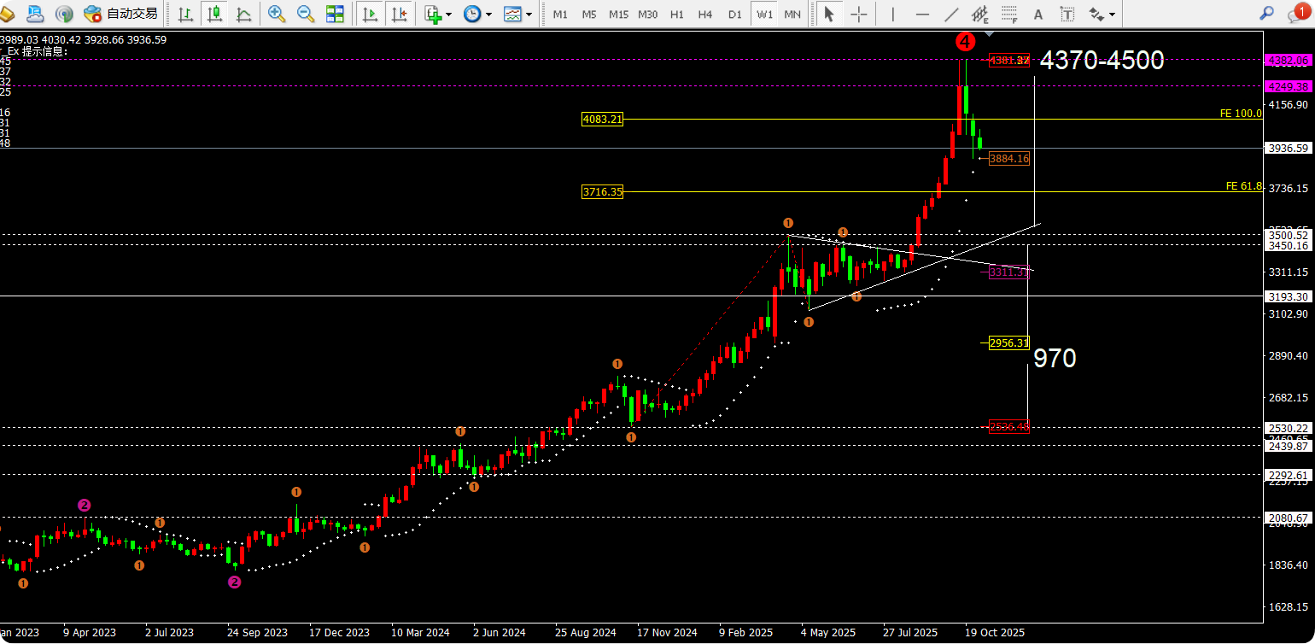Expand the arrows dropdown arrow
Viewport: 1315px width, 644px height.
pyautogui.click(x=1112, y=14)
